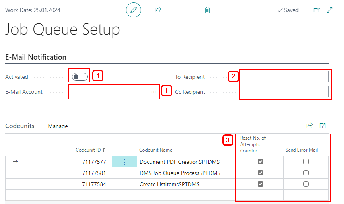The height and width of the screenshot is (204, 344).
Task: Enable Send Error Mail for DMS Job Queue ProcessSPTDMS
Action: point(306,173)
